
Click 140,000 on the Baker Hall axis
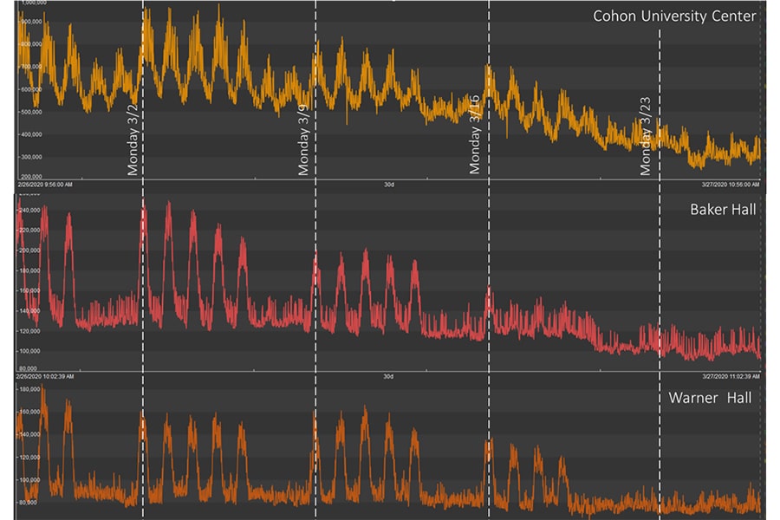(x=29, y=311)
